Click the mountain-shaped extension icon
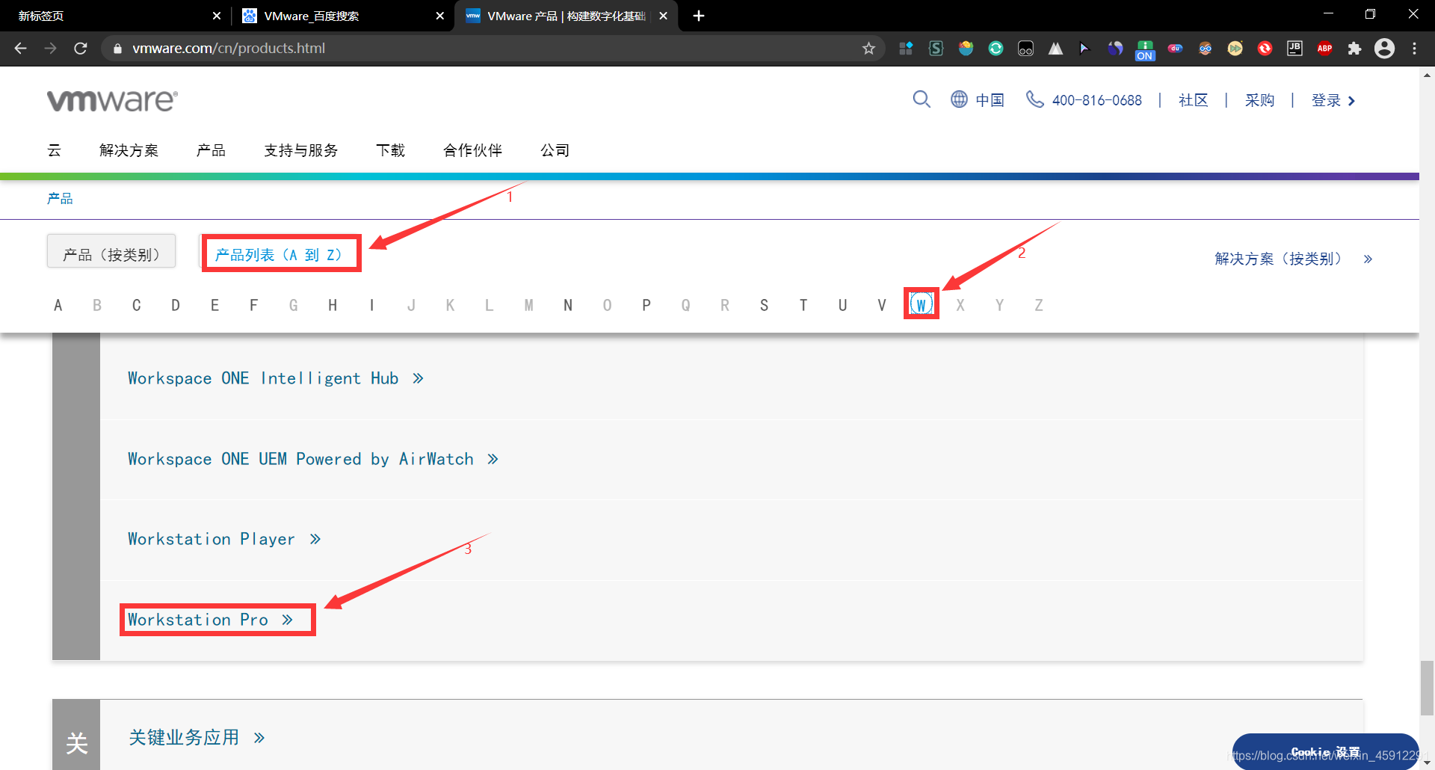This screenshot has width=1435, height=770. tap(1055, 49)
